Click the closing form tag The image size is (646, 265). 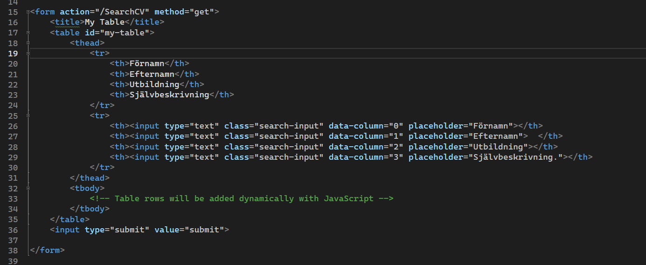pyautogui.click(x=47, y=250)
